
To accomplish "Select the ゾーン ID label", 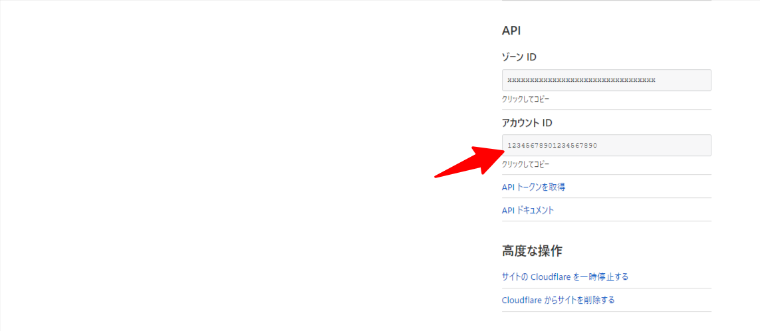I will (519, 57).
